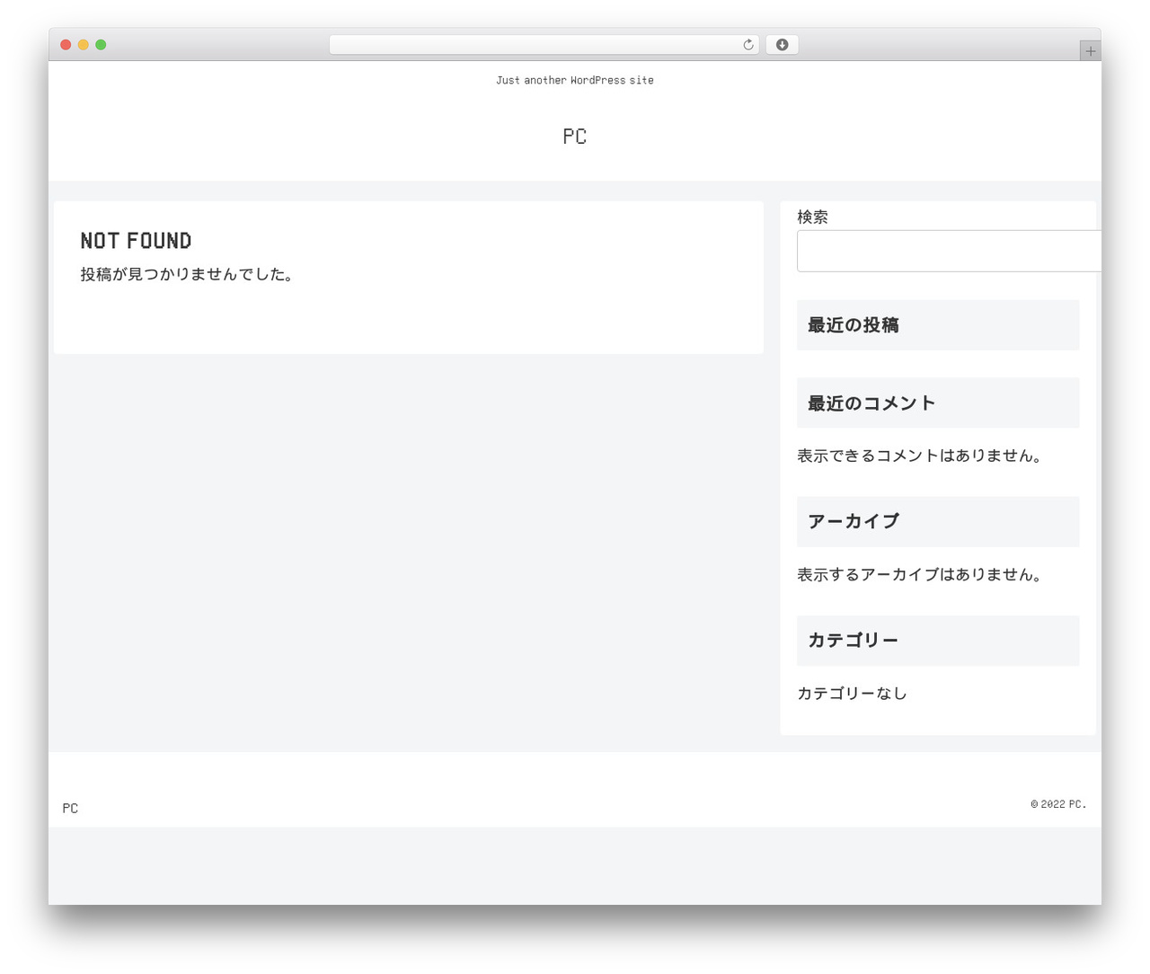Click the アーカイブ widget heading
Screen dimensions: 1150x974
(x=938, y=522)
